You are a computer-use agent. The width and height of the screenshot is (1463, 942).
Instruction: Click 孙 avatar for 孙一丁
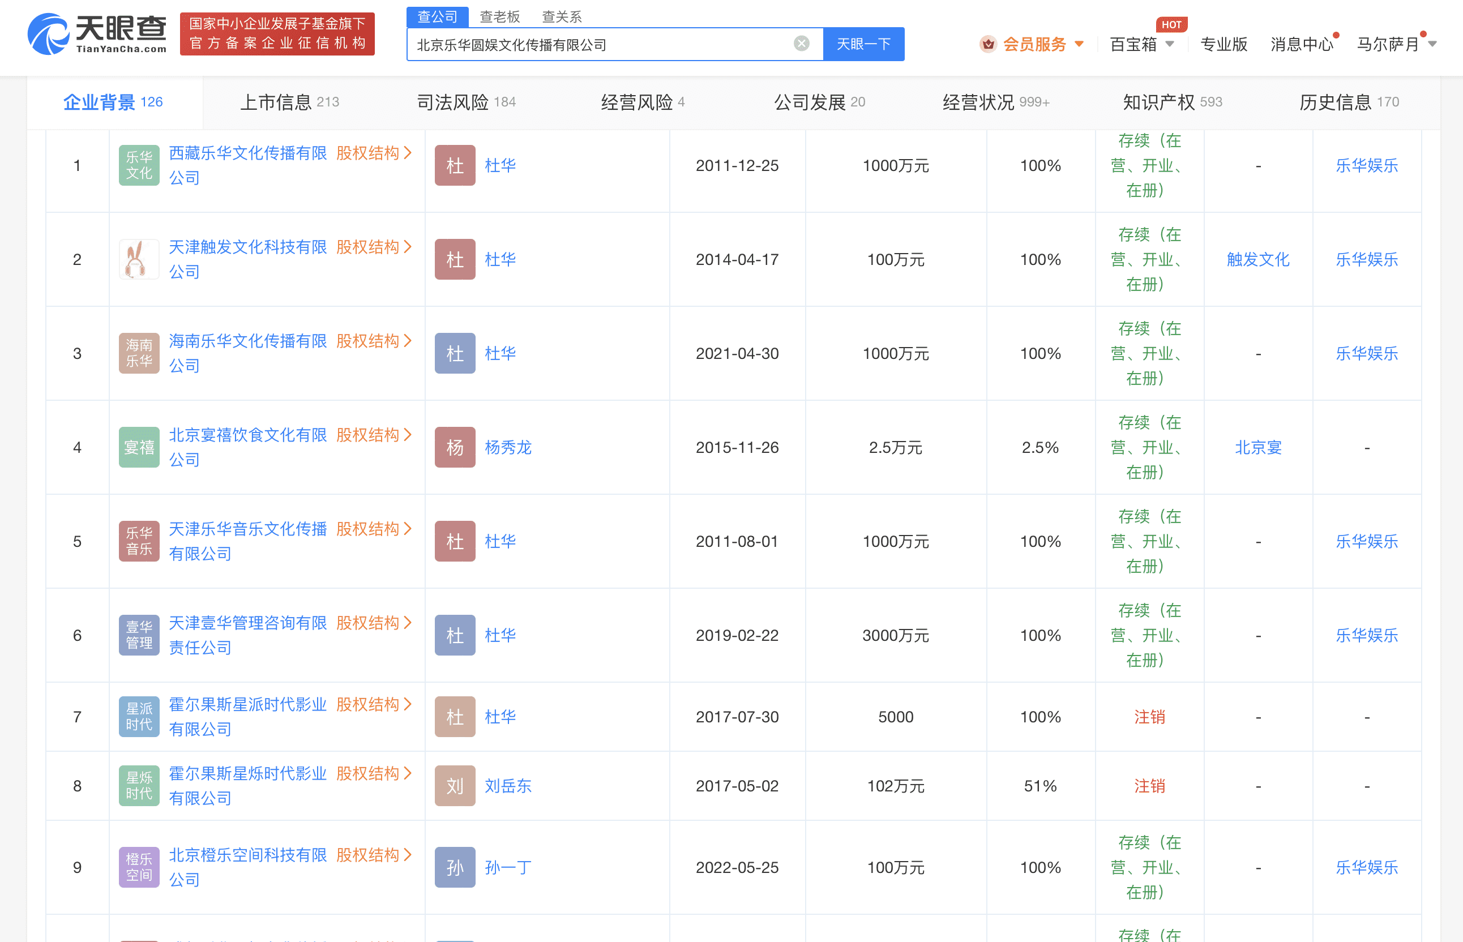coord(455,867)
